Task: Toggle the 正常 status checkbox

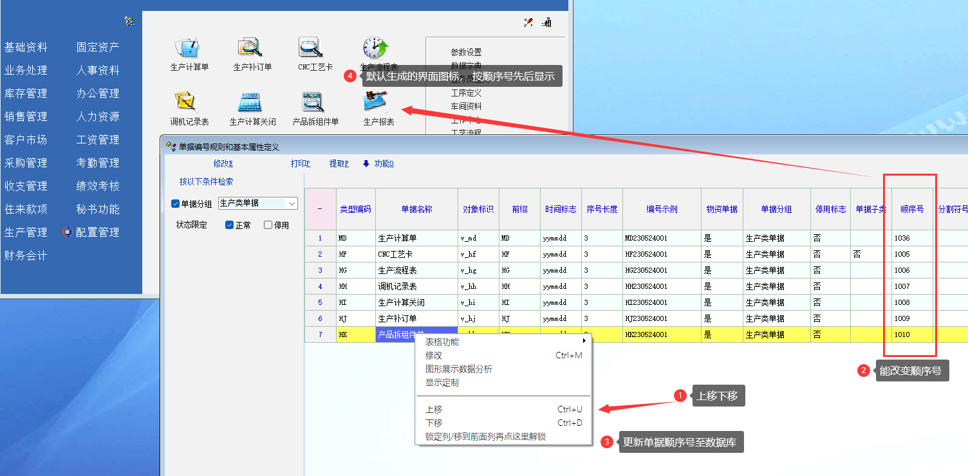Action: point(230,225)
